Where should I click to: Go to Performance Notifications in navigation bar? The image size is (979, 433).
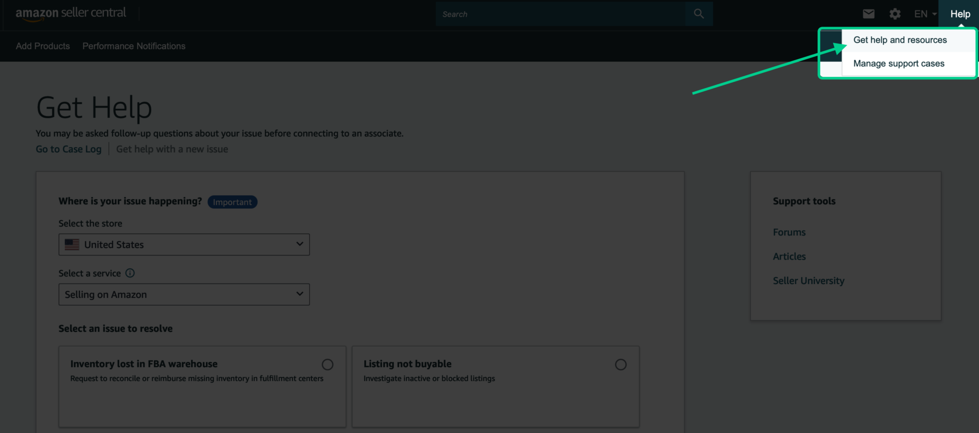[134, 46]
